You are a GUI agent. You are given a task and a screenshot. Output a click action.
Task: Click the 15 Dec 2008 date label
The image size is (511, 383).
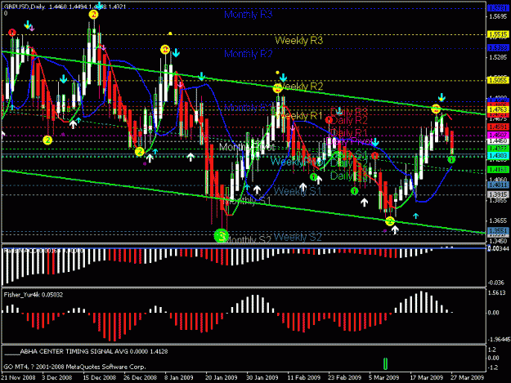(100, 378)
